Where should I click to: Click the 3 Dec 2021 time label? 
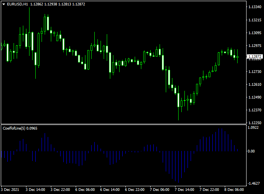click(10, 190)
